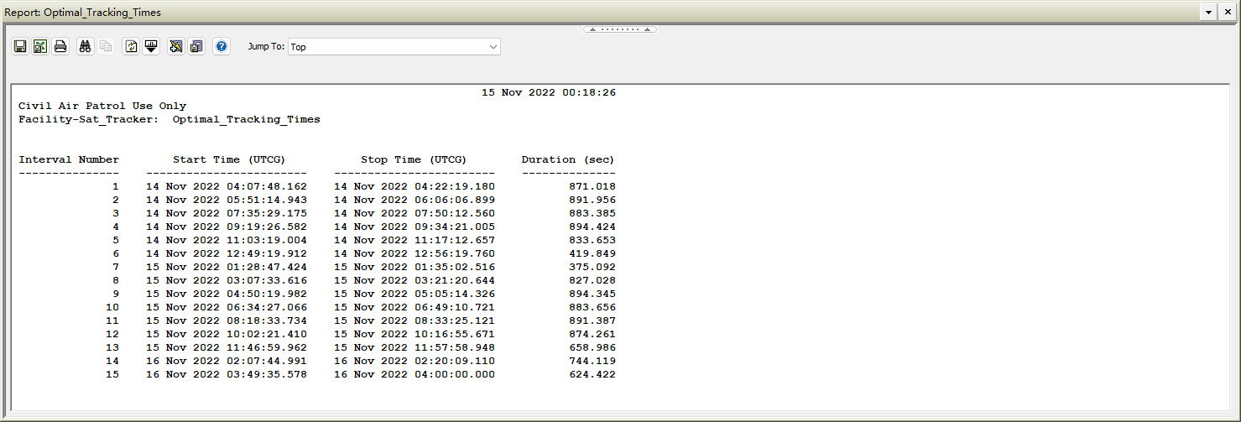This screenshot has height=422, width=1241.
Task: Click the report timestamp 15 Nov 2022 00:18:26
Action: click(548, 92)
